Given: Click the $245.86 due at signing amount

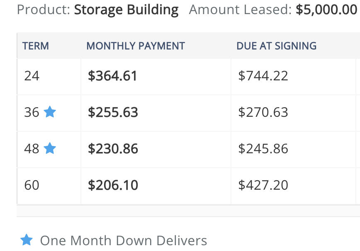Looking at the screenshot, I should [263, 149].
